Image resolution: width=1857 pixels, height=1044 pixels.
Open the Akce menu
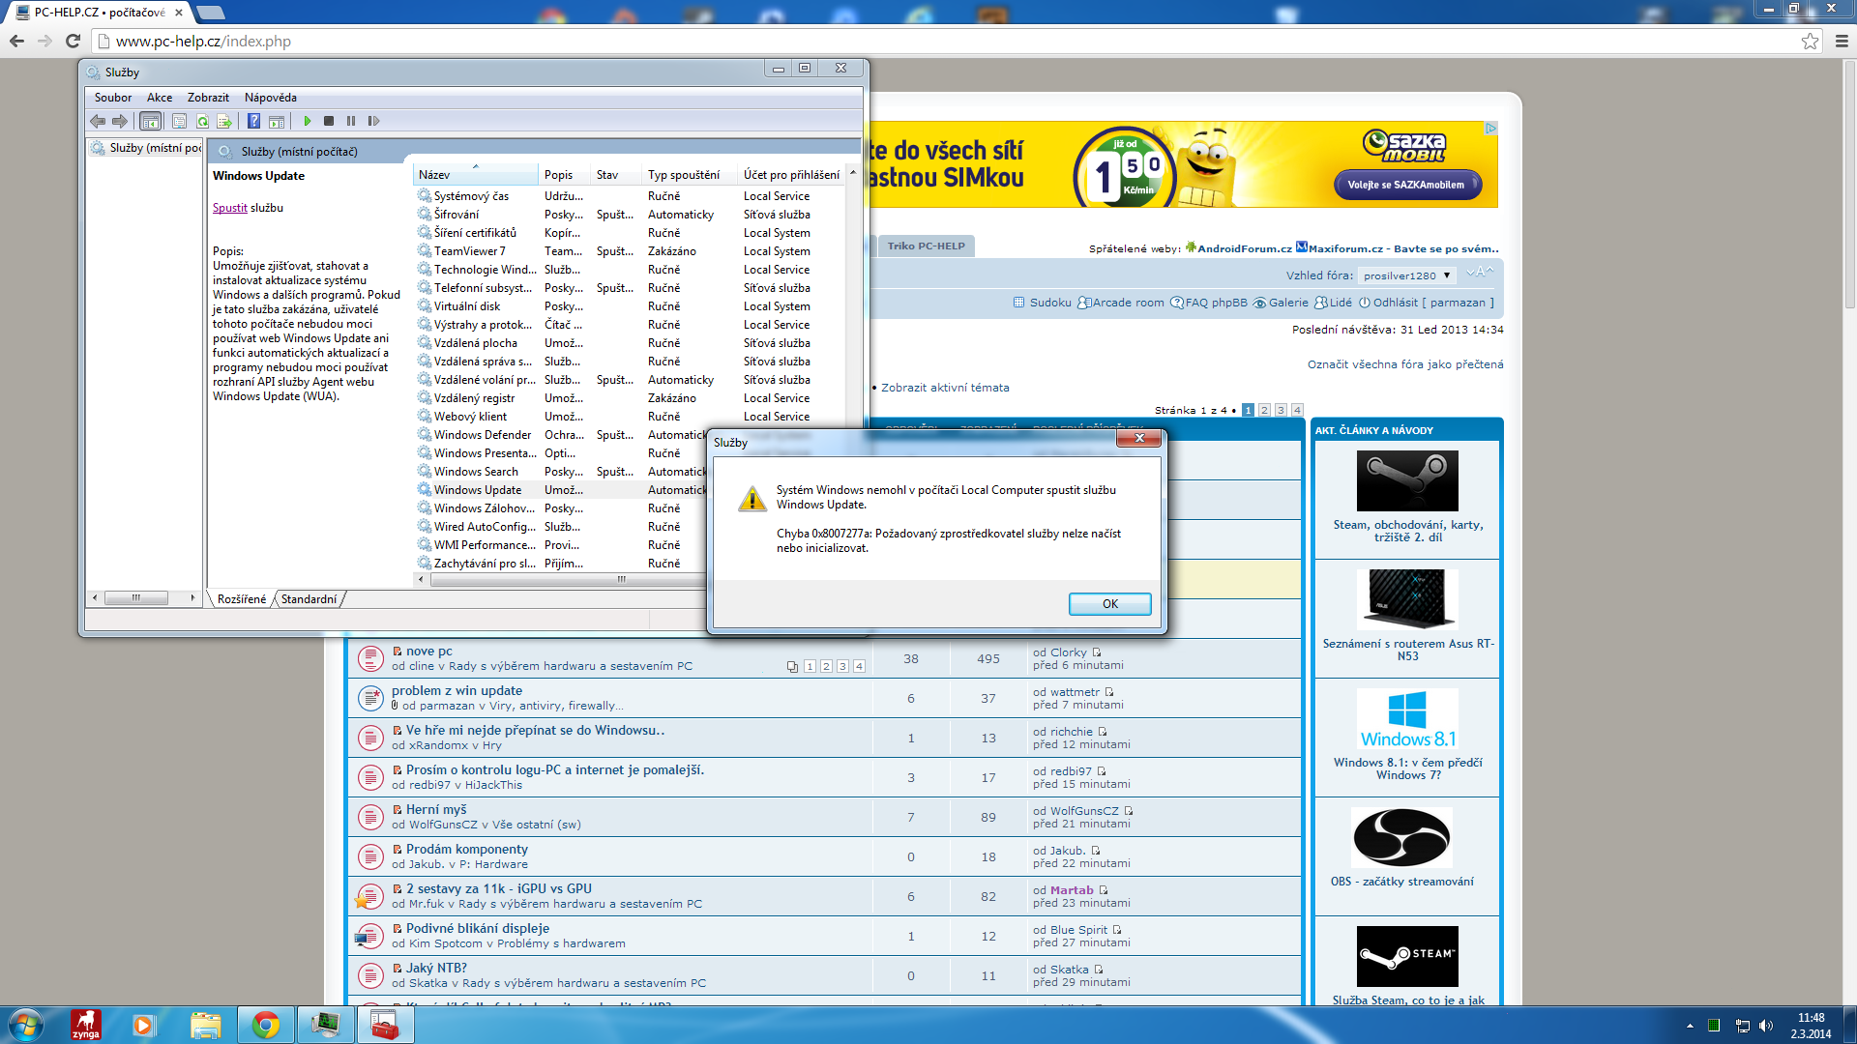pyautogui.click(x=160, y=98)
